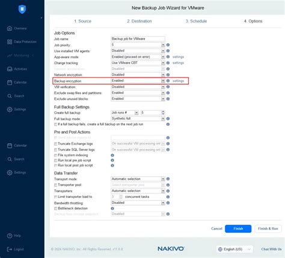Image resolution: width=285 pixels, height=258 pixels.
Task: Open Overview in the sidebar
Action: pos(17,28)
